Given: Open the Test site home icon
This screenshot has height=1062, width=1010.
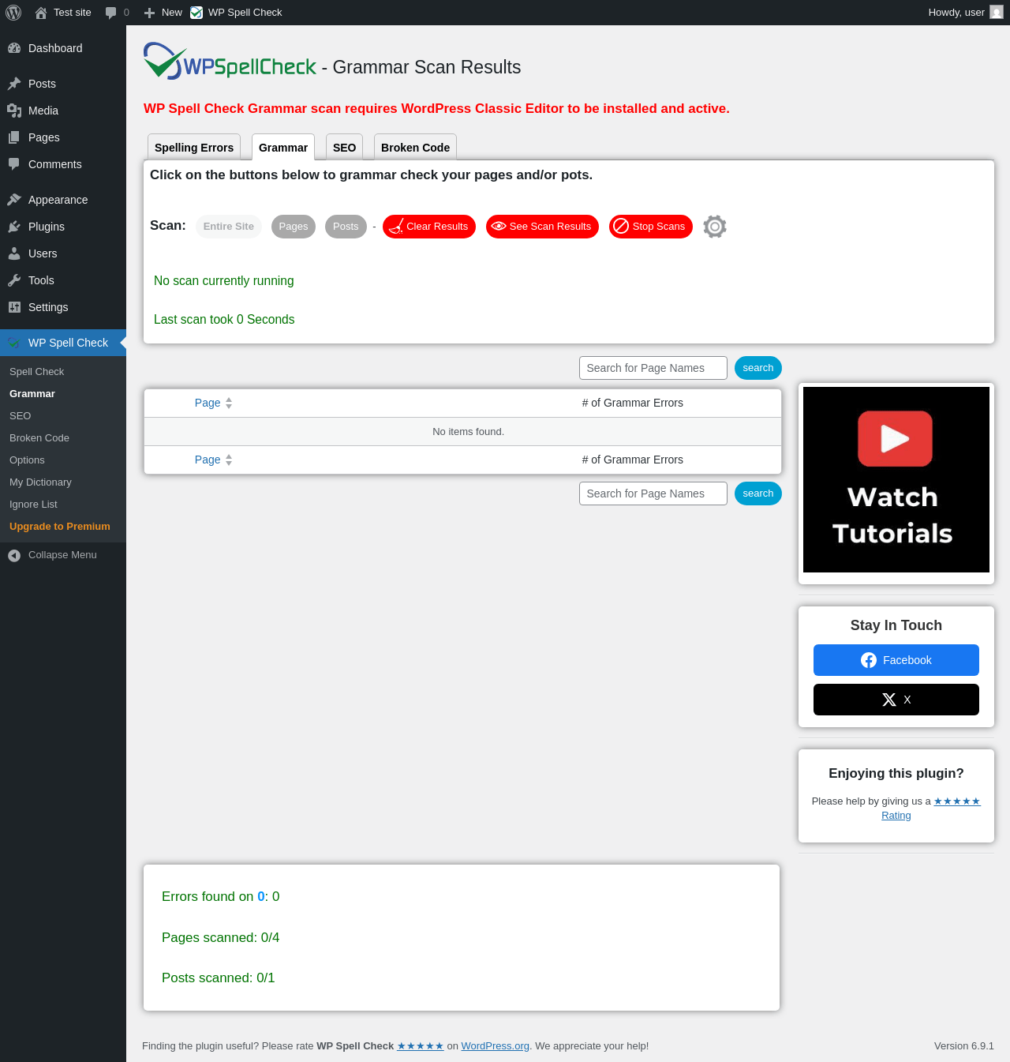Looking at the screenshot, I should point(41,13).
